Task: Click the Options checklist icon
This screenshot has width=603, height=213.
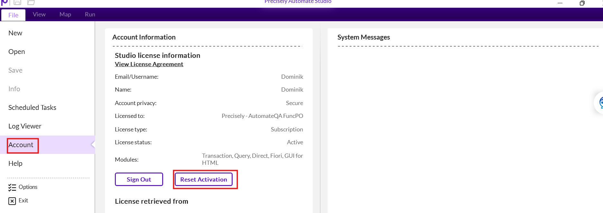Action: 12,187
